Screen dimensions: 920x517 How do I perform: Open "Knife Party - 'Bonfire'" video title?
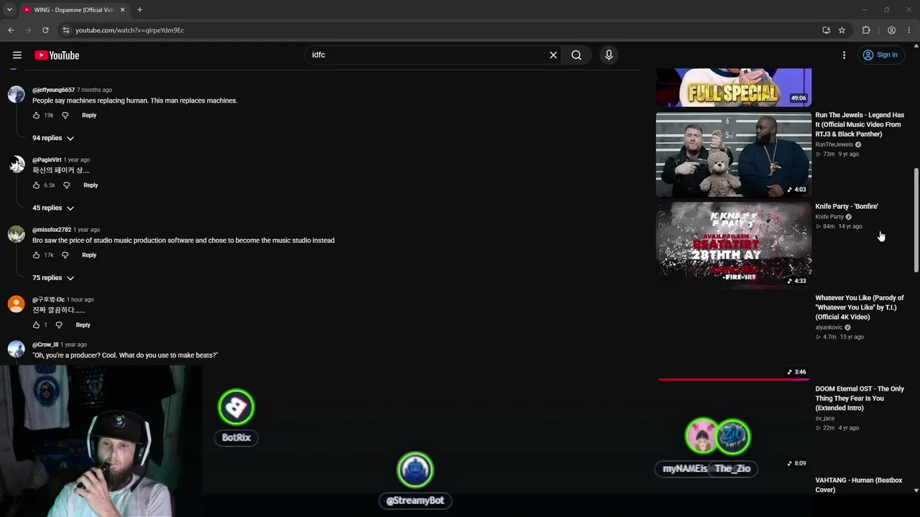847,207
